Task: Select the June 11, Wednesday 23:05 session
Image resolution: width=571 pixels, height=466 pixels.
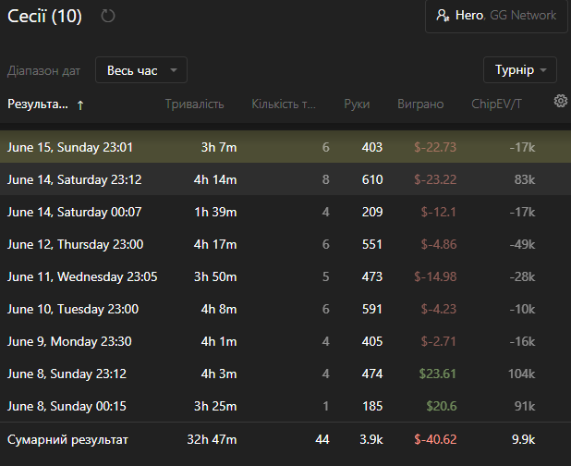Action: click(x=285, y=276)
